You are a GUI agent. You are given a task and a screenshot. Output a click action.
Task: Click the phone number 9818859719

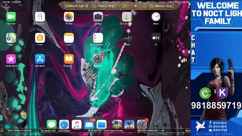click(216, 106)
